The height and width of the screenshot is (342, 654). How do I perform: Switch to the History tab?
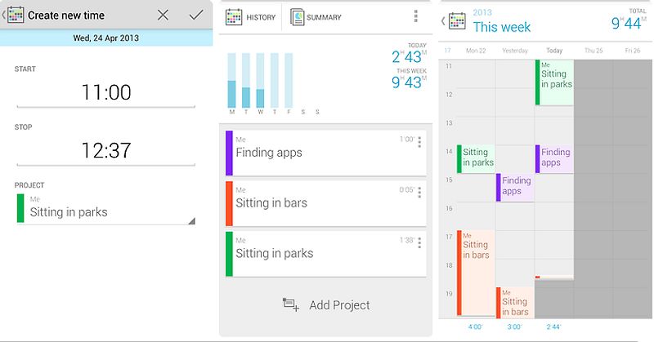pos(250,17)
